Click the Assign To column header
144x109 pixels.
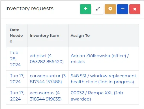coord(80,36)
